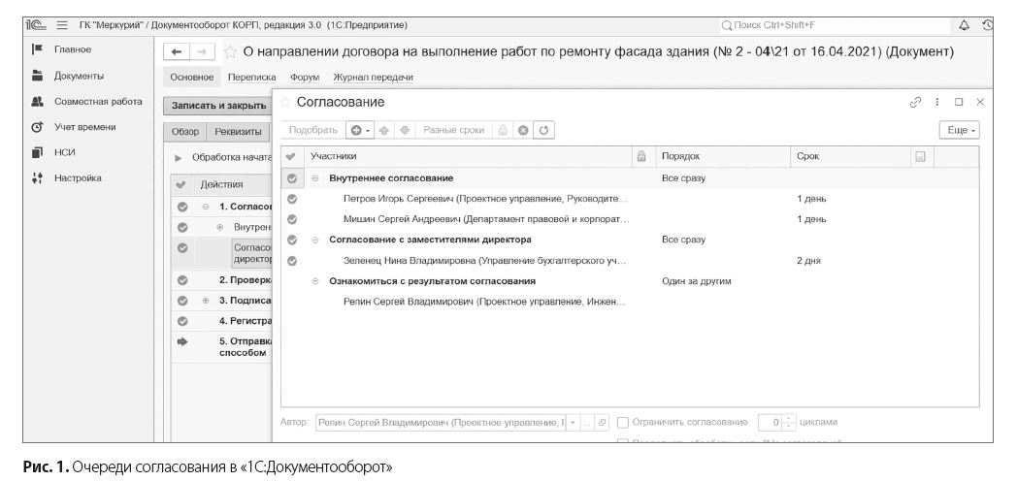Click the Учет времени clock icon
The height and width of the screenshot is (481, 1017).
[37, 127]
